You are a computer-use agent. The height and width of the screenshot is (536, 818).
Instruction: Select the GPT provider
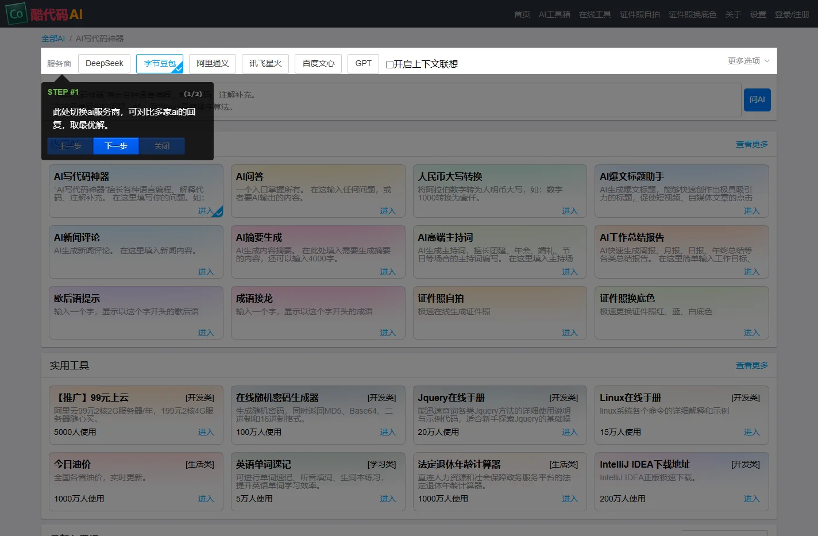tap(363, 64)
